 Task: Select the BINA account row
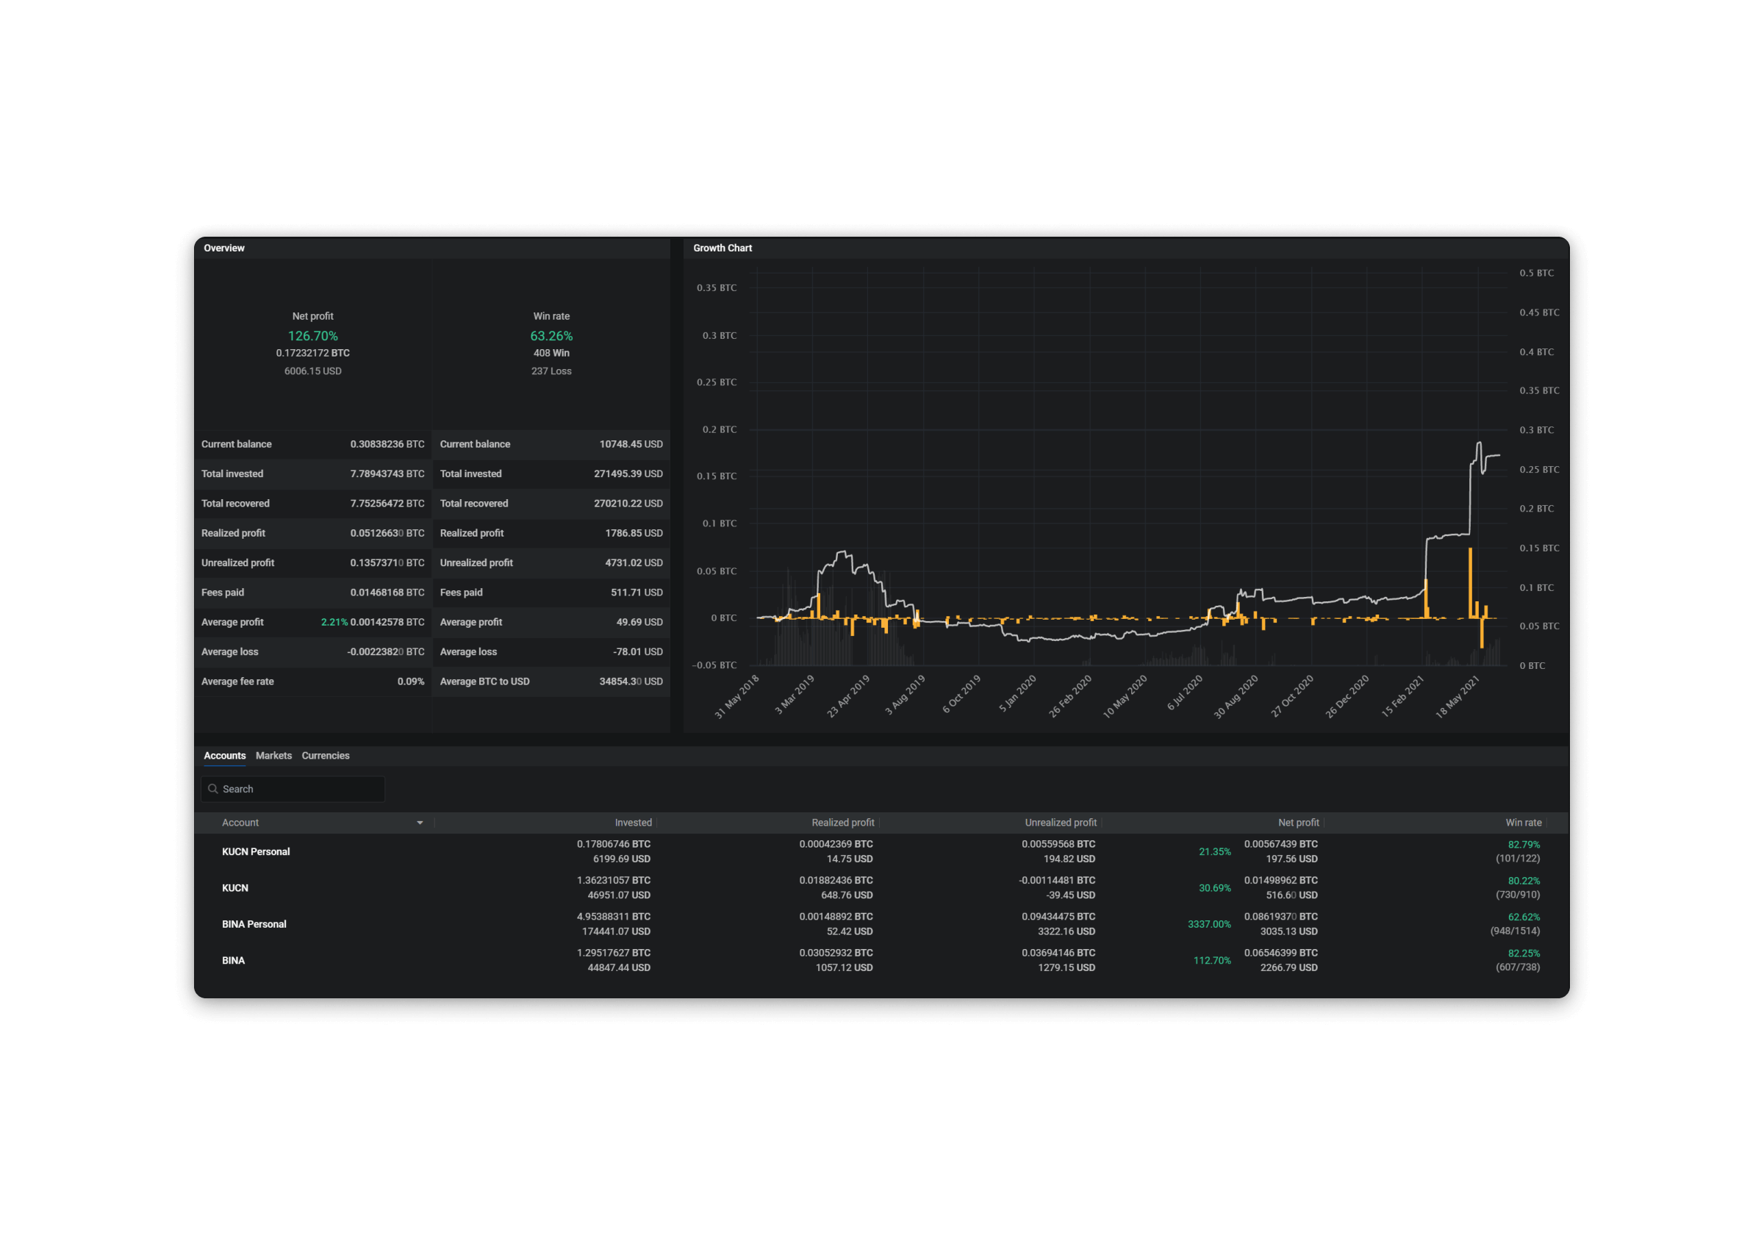(x=881, y=960)
